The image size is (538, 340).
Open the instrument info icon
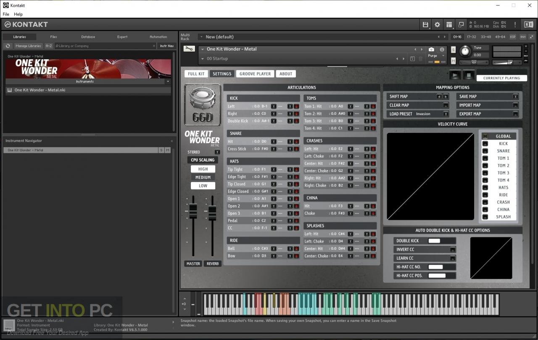point(442,49)
